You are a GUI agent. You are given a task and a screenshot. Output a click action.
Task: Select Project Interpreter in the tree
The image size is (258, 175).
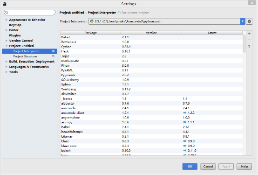tap(29, 51)
